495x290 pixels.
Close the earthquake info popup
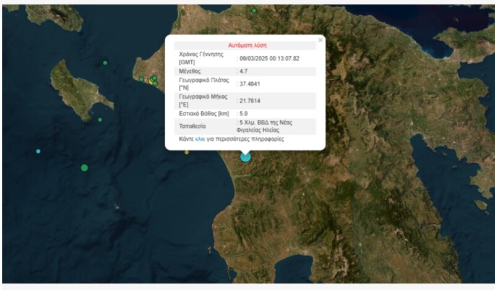click(320, 40)
